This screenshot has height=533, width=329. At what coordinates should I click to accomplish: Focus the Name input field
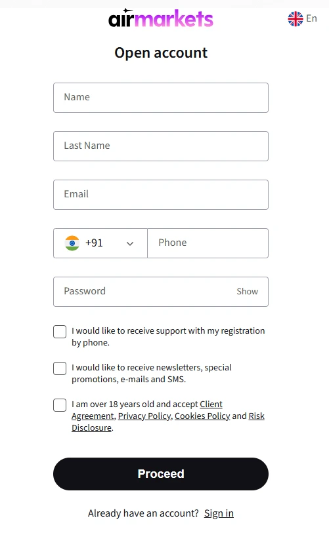(161, 98)
